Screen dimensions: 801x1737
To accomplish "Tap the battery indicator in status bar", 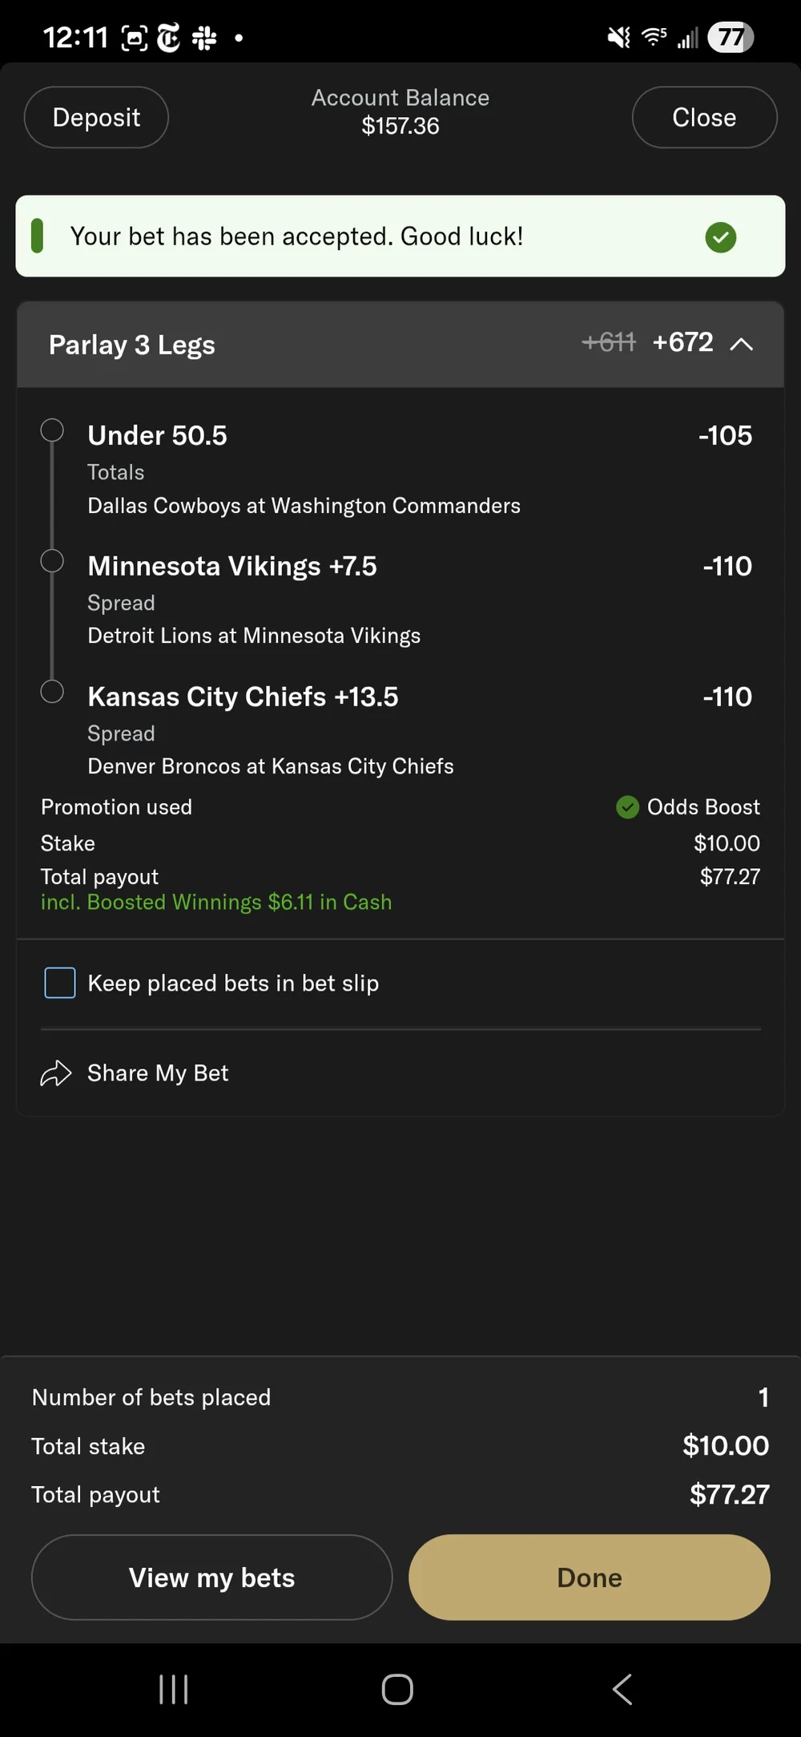I will (730, 37).
